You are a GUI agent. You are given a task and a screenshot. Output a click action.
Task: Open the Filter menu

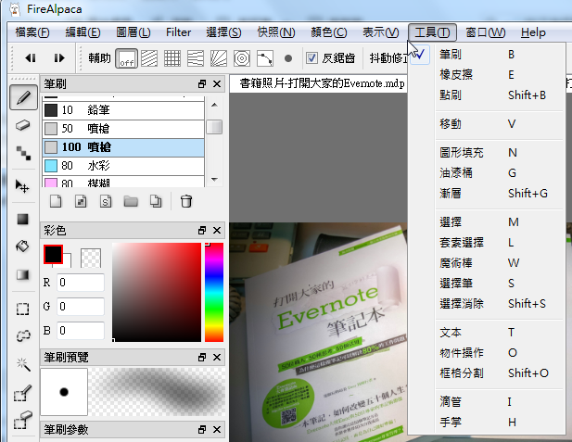tap(178, 32)
